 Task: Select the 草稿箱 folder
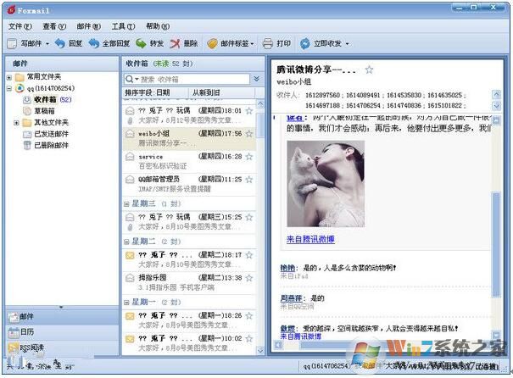pos(44,111)
